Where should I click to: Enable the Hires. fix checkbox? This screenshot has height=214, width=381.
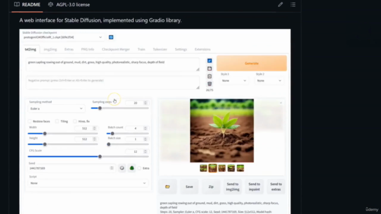[75, 121]
